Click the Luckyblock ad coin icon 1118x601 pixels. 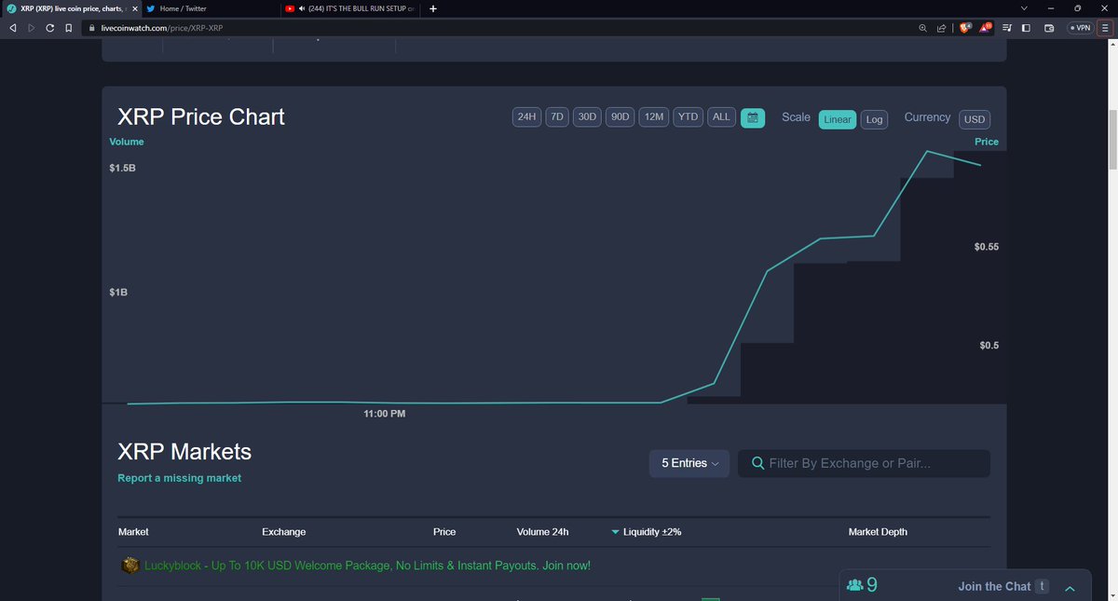click(x=130, y=566)
